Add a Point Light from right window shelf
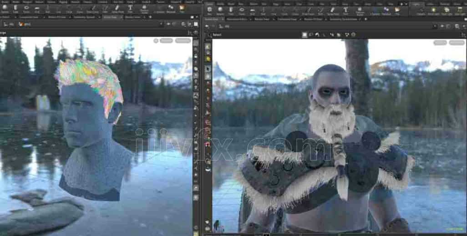Image resolution: width=467 pixels, height=236 pixels. [433, 11]
